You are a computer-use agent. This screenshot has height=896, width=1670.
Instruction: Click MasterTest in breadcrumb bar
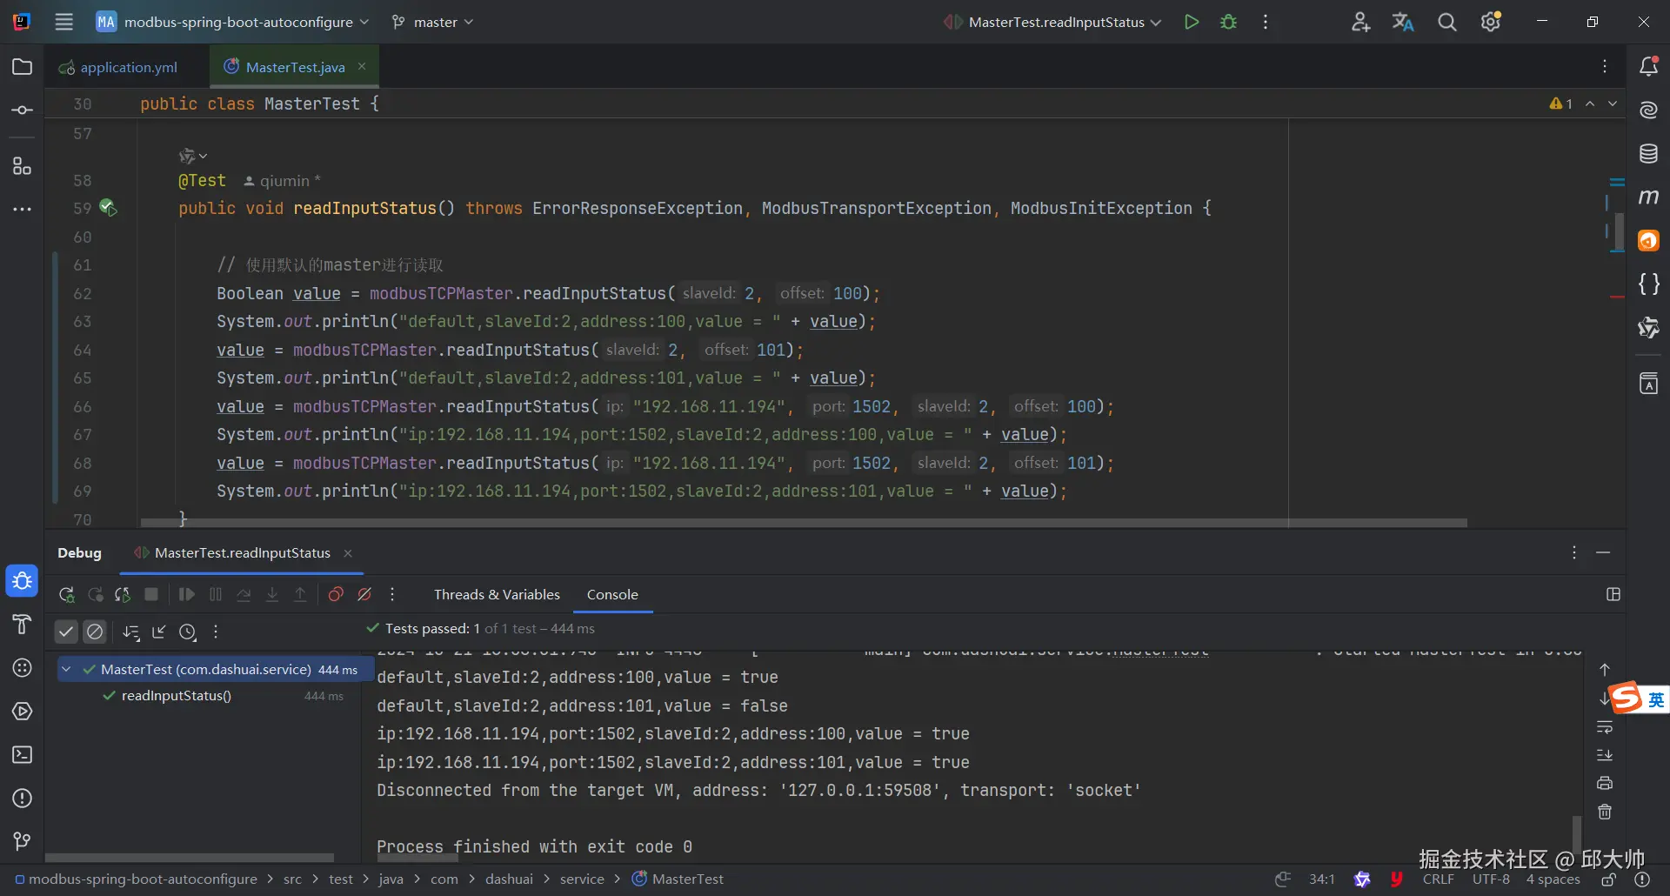click(687, 879)
